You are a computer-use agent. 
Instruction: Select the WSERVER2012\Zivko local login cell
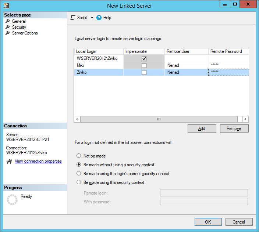99,58
